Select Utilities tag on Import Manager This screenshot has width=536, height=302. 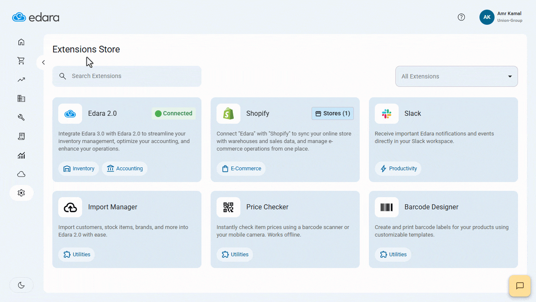77,255
